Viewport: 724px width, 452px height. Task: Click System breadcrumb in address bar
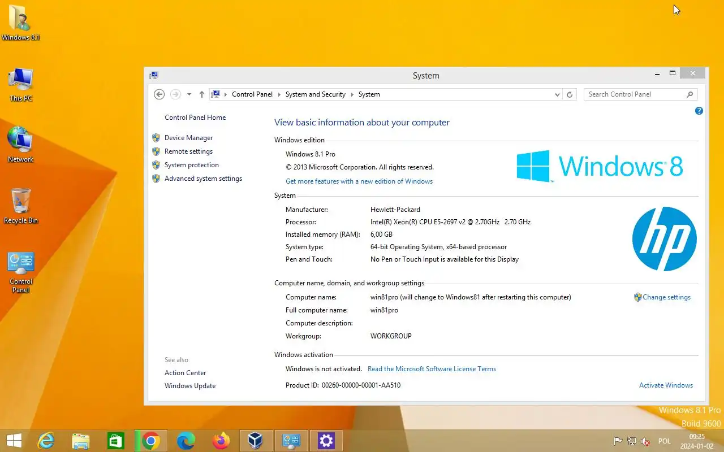(x=369, y=94)
